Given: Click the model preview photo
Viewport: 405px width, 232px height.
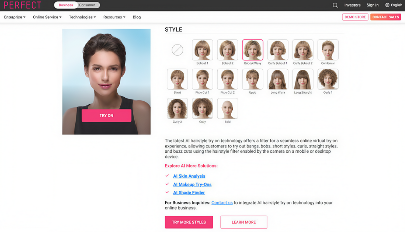Looking at the screenshot, I should pyautogui.click(x=106, y=82).
